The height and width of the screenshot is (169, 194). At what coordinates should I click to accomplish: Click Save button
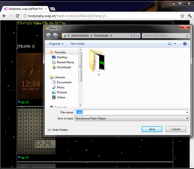click(x=152, y=129)
